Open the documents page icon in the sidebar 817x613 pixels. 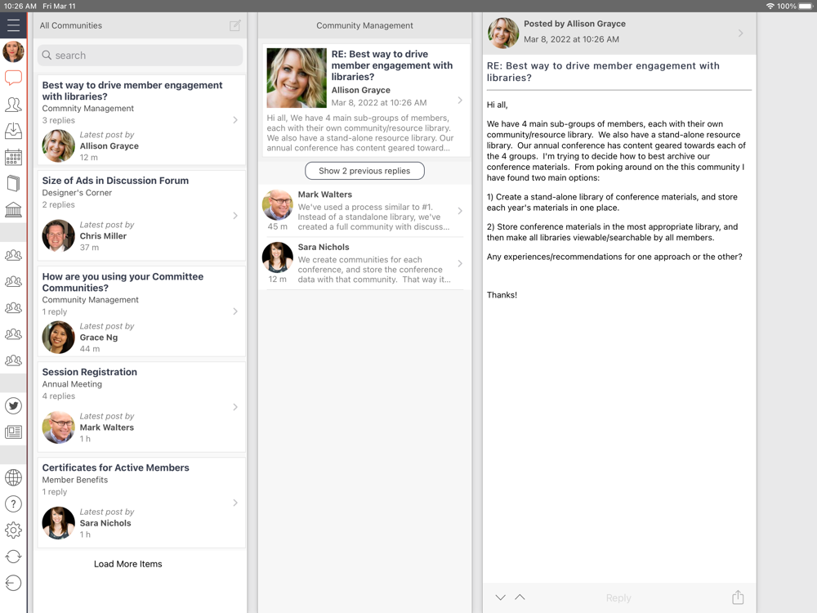click(x=13, y=183)
